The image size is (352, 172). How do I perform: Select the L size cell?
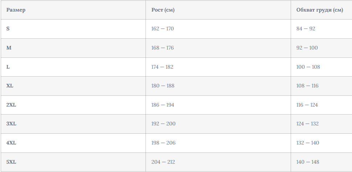(8, 67)
